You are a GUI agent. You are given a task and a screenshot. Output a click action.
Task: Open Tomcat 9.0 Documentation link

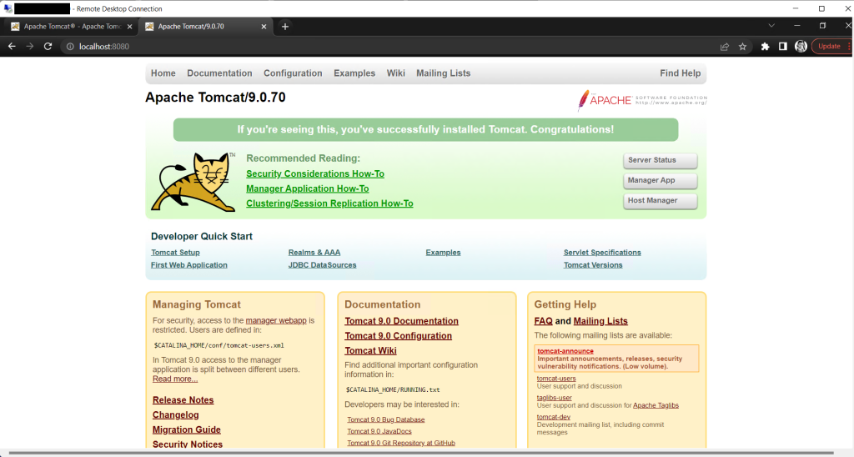pos(401,321)
